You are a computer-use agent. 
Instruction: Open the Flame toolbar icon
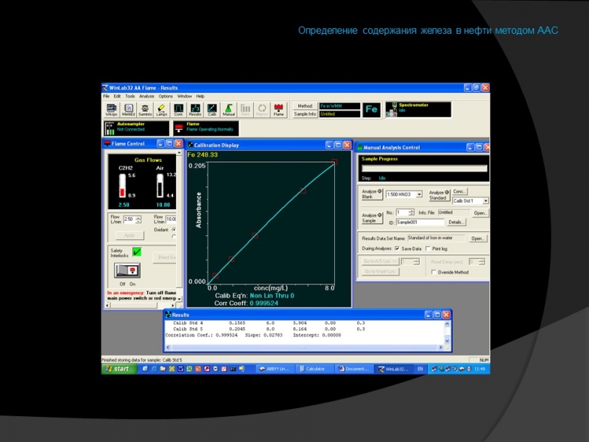[x=279, y=110]
